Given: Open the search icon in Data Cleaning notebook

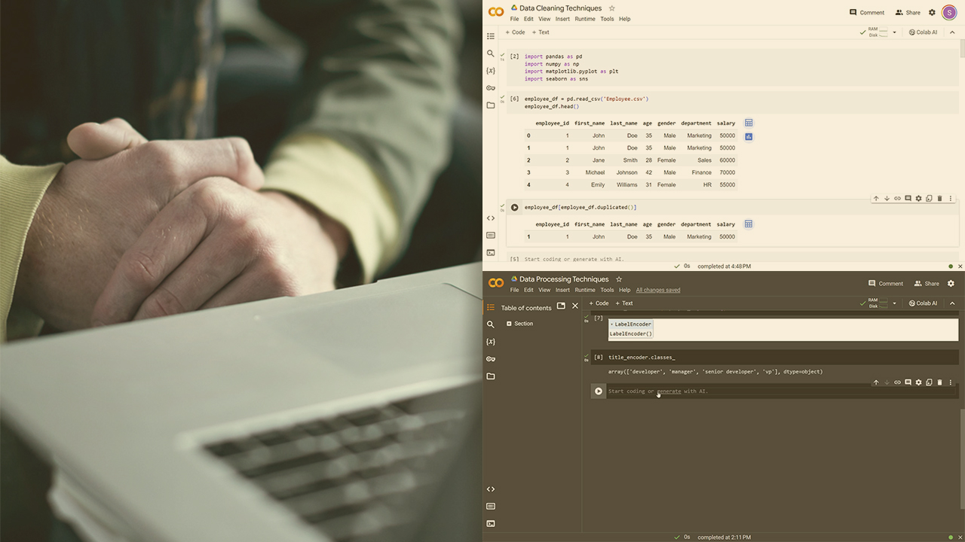Looking at the screenshot, I should 491,53.
